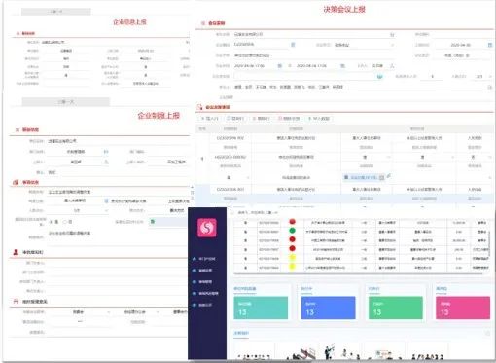Click green file icon in the attachment field
The image size is (496, 363).
click(153, 222)
